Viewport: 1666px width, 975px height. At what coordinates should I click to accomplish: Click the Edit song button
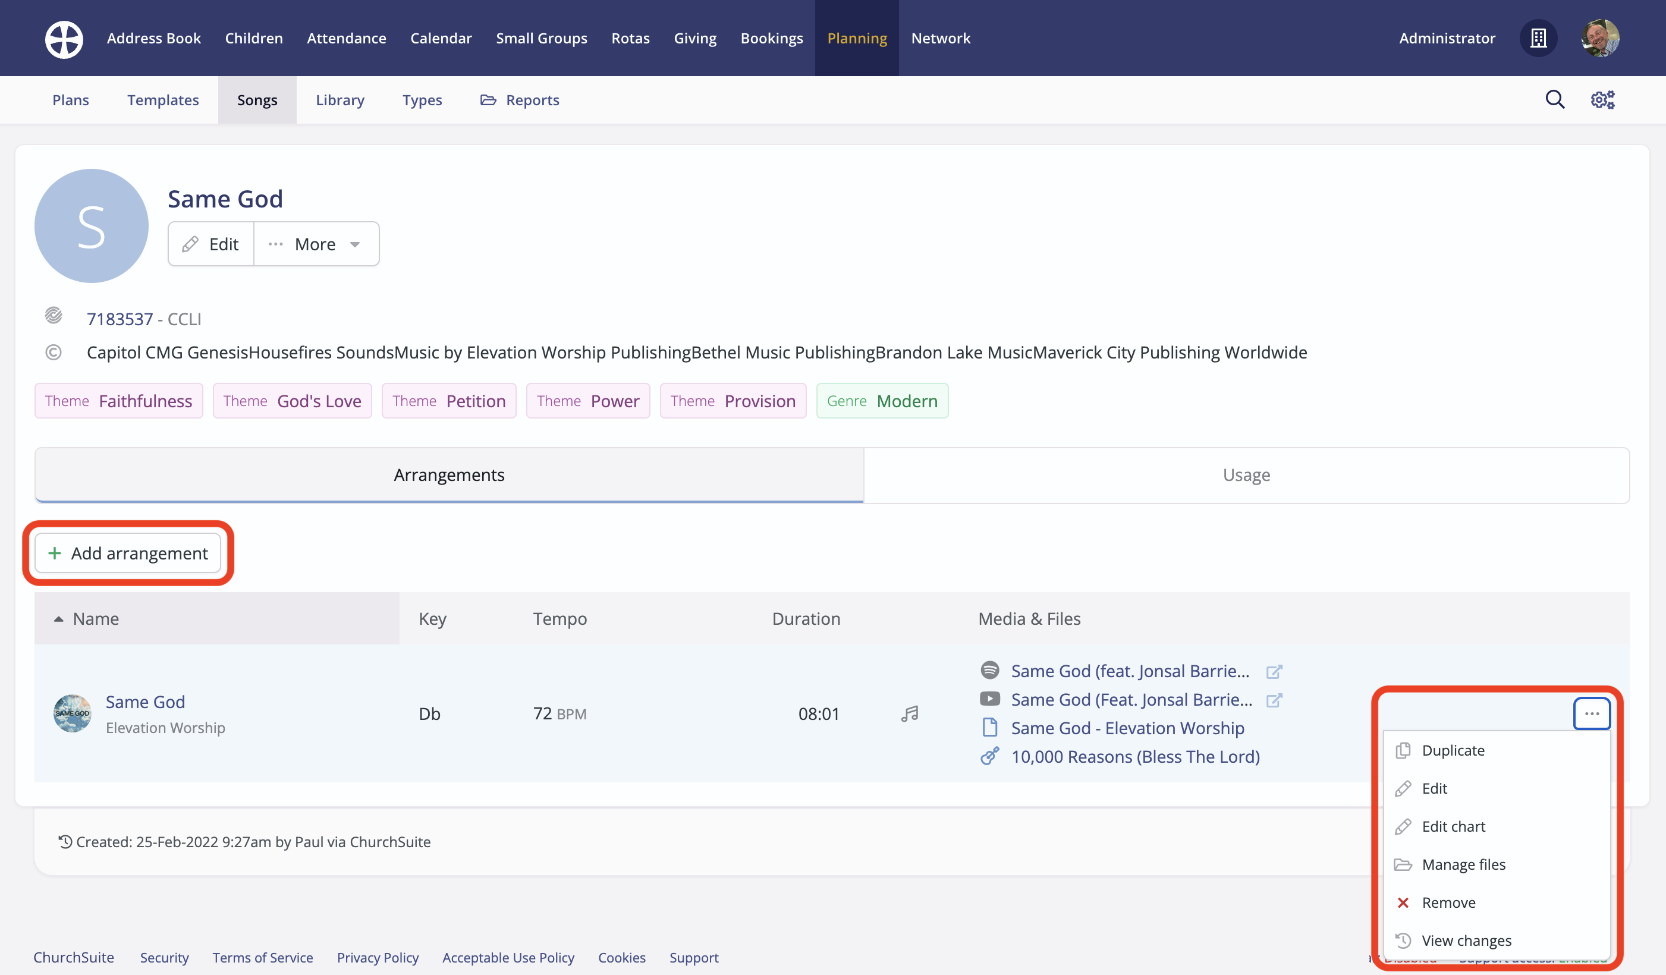coord(211,244)
